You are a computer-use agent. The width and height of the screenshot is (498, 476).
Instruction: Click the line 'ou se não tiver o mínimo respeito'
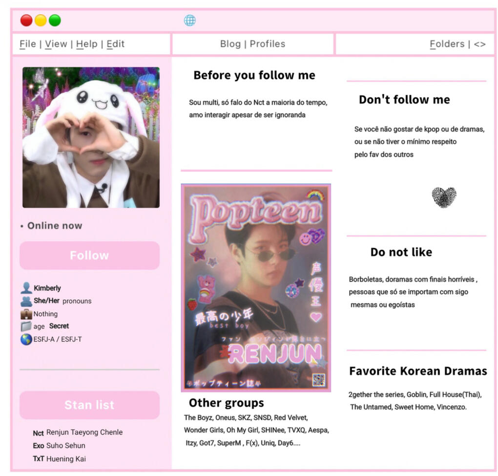coord(406,142)
